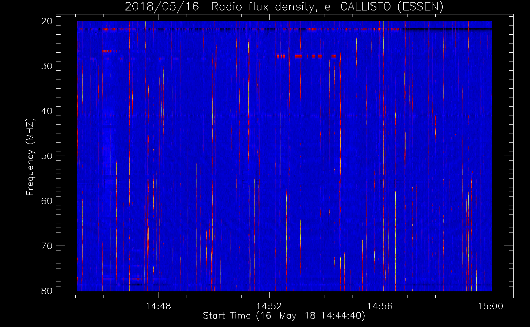The width and height of the screenshot is (530, 327).
Task: Select the 14:52 time tick label
Action: click(269, 306)
